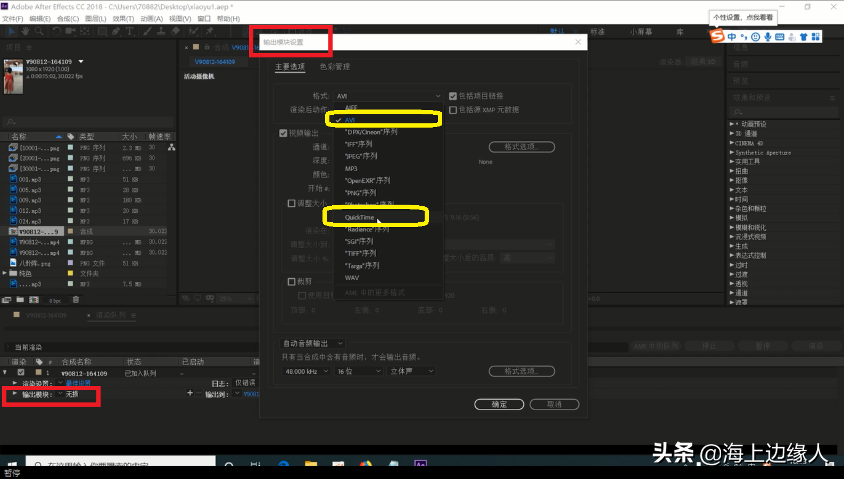Select the Selection arrow tool
The image size is (844, 479).
pos(11,31)
